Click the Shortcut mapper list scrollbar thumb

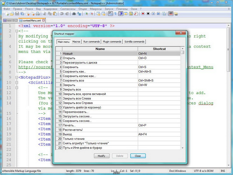coord(183,52)
